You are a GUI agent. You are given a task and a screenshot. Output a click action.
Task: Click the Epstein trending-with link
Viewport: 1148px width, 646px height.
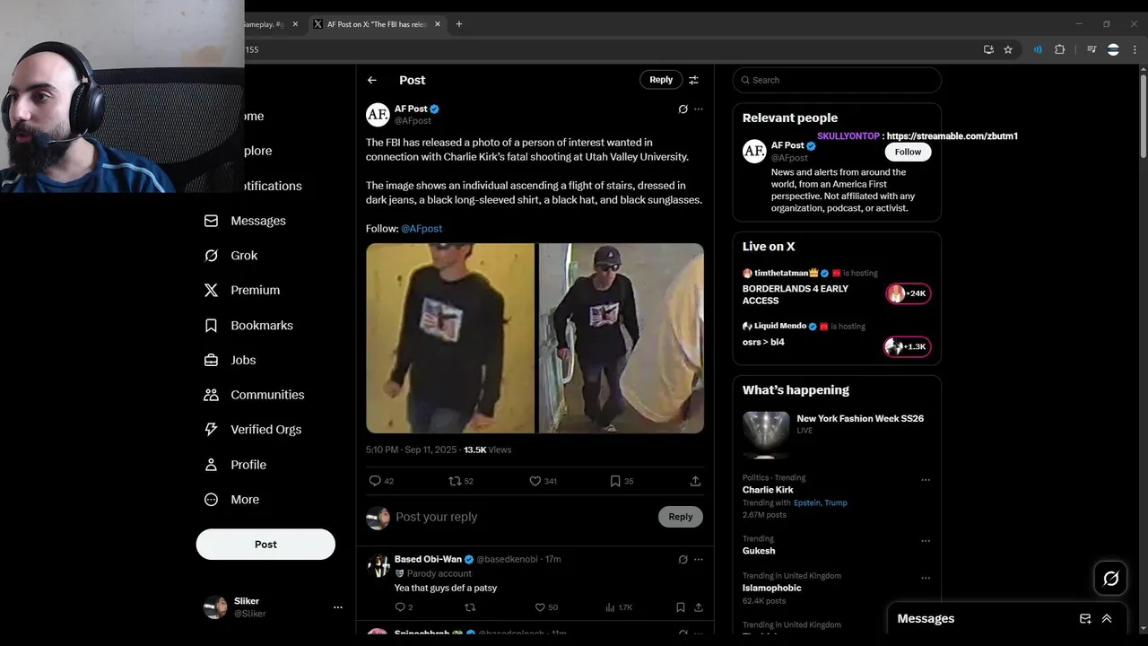pyautogui.click(x=806, y=503)
